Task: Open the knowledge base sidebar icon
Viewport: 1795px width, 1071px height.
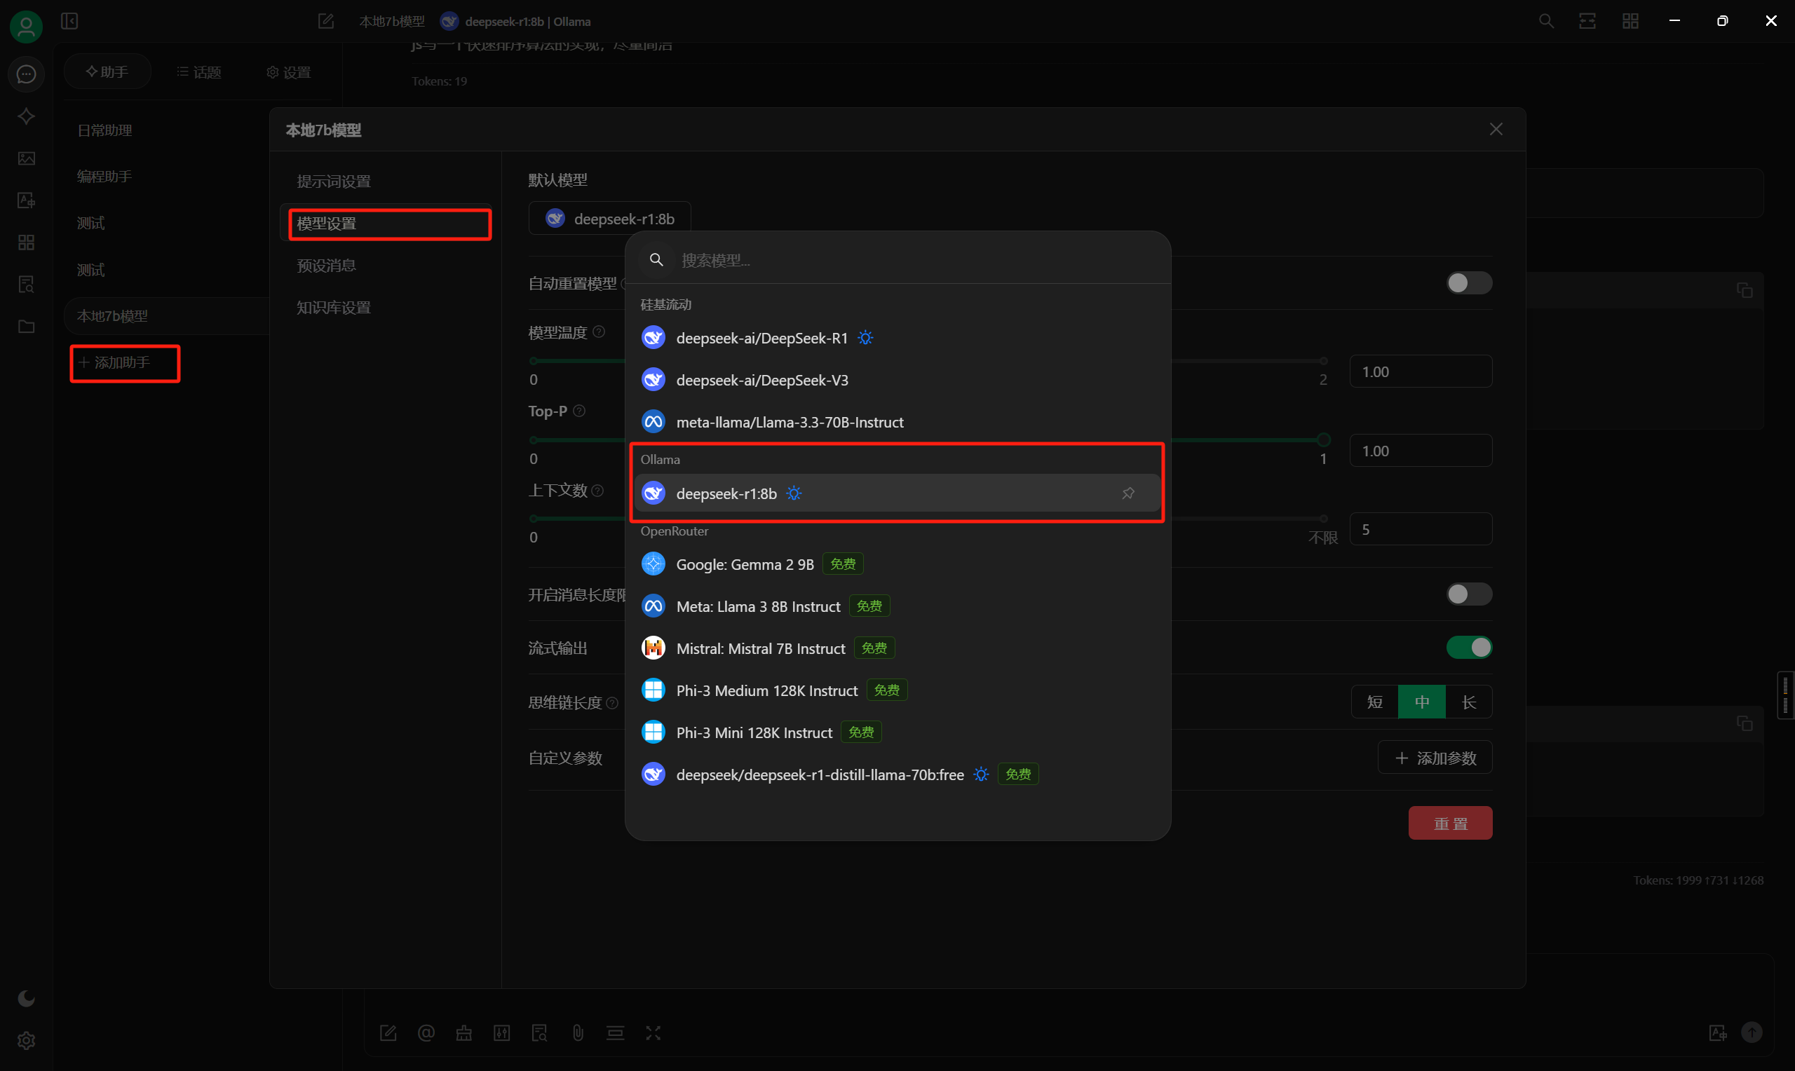Action: pyautogui.click(x=27, y=285)
